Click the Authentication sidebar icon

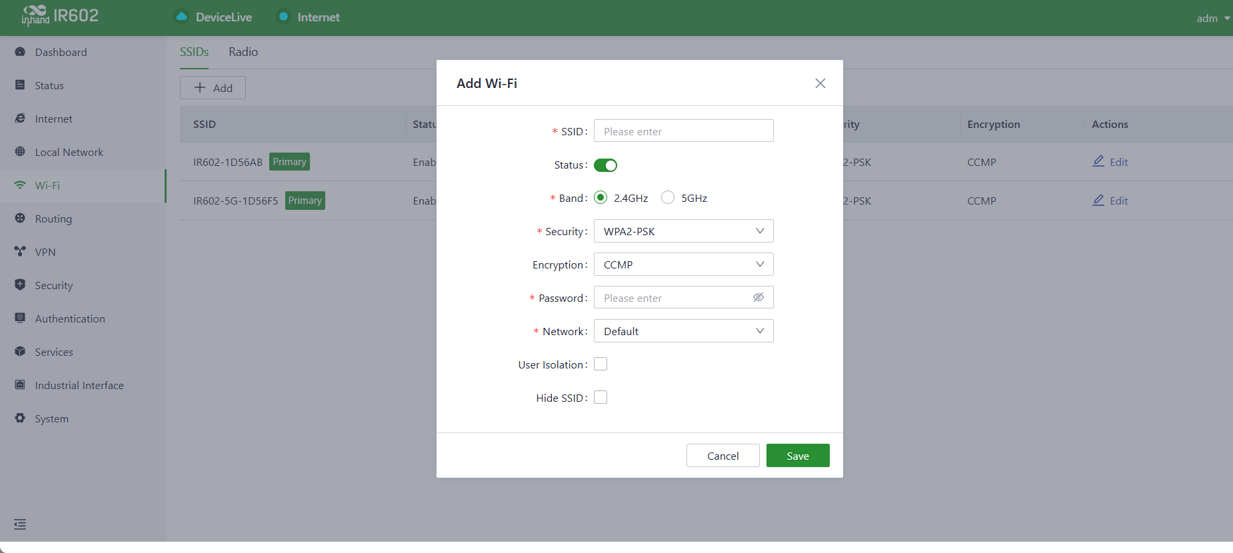20,318
